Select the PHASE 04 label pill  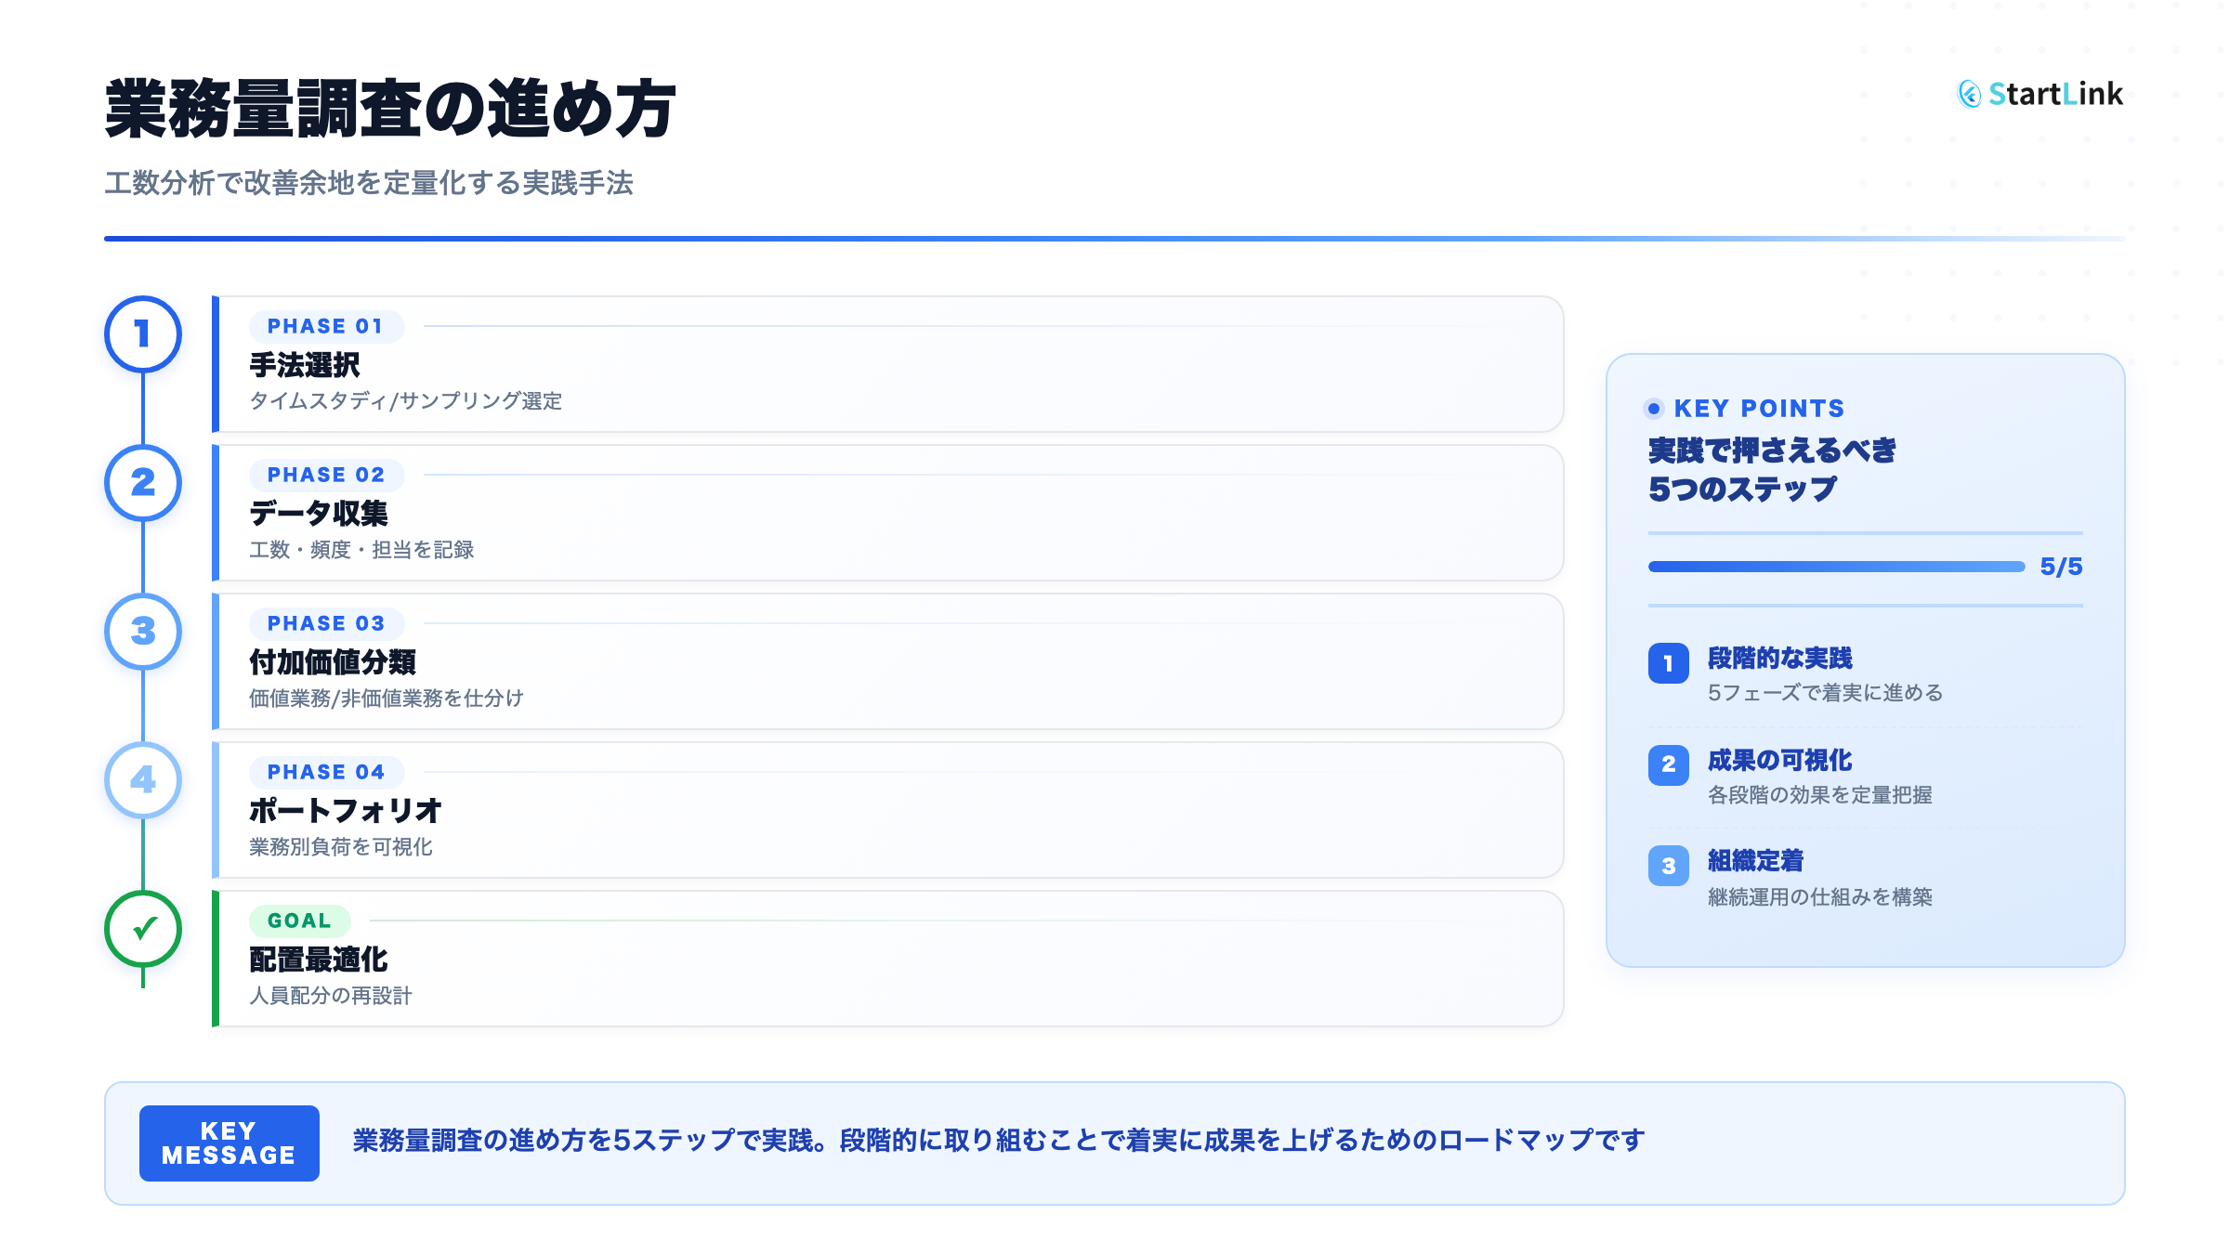(x=325, y=773)
